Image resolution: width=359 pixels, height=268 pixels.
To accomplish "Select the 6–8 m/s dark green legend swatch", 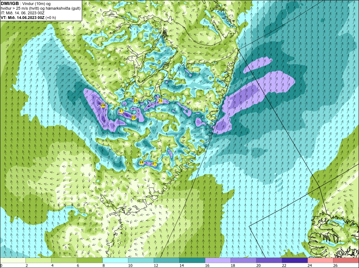I will click(x=90, y=260).
